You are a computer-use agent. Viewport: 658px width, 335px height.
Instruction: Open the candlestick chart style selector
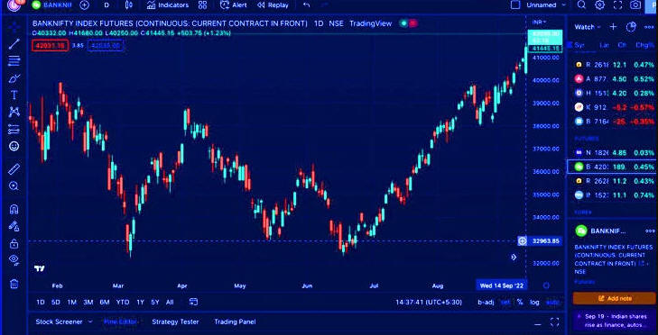[129, 5]
